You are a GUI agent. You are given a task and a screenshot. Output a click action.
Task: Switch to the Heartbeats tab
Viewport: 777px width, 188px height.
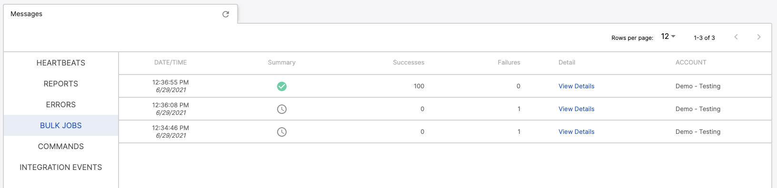61,63
